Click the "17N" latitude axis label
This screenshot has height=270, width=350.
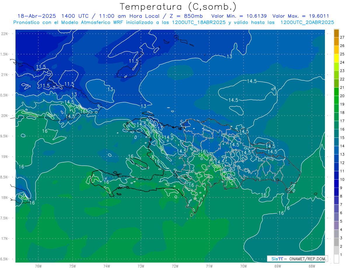[x=4, y=239]
